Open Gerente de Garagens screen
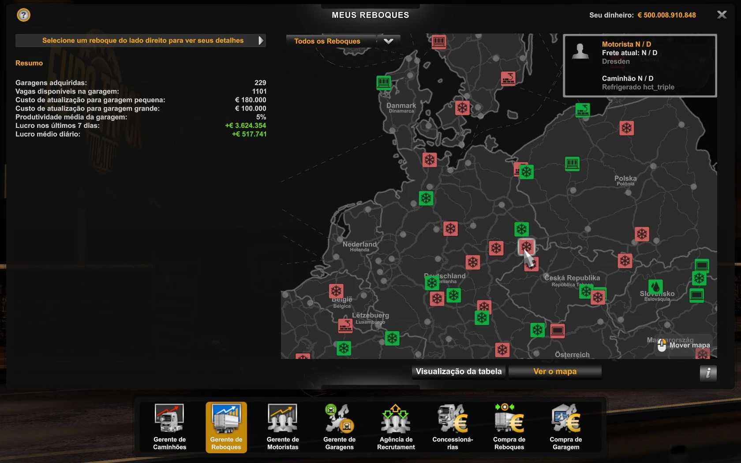This screenshot has width=741, height=463. click(x=339, y=426)
